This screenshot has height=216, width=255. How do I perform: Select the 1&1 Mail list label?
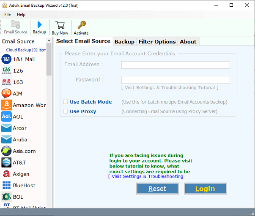pos(24,59)
